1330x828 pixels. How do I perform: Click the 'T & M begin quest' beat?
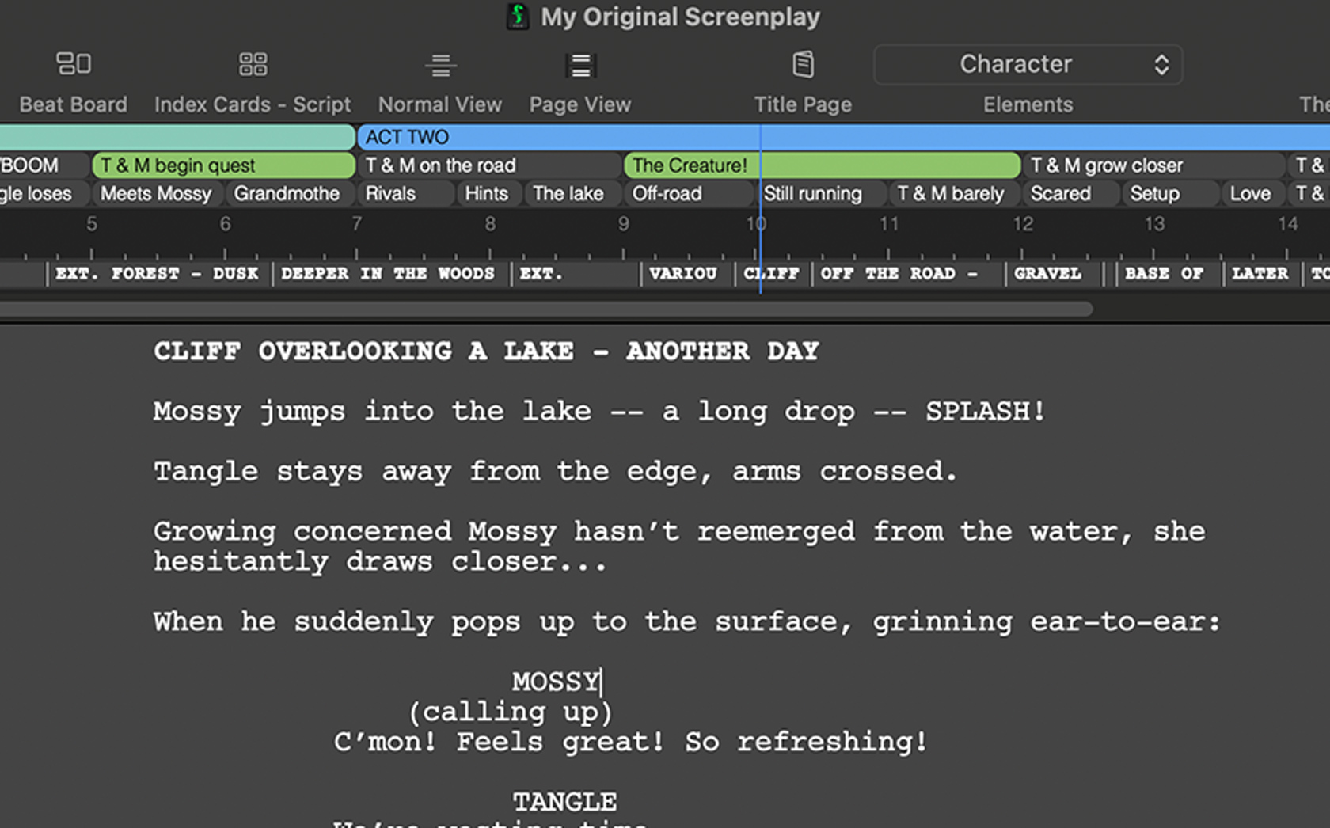pyautogui.click(x=223, y=165)
